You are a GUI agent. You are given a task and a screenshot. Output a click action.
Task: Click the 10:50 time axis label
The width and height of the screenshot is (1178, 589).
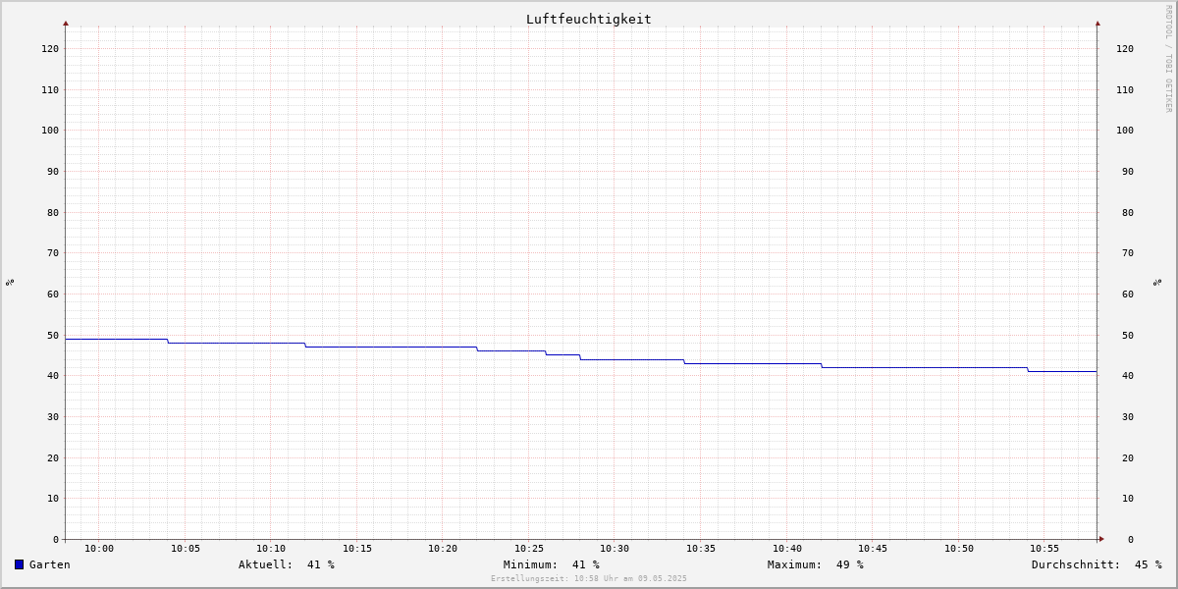[x=959, y=548]
